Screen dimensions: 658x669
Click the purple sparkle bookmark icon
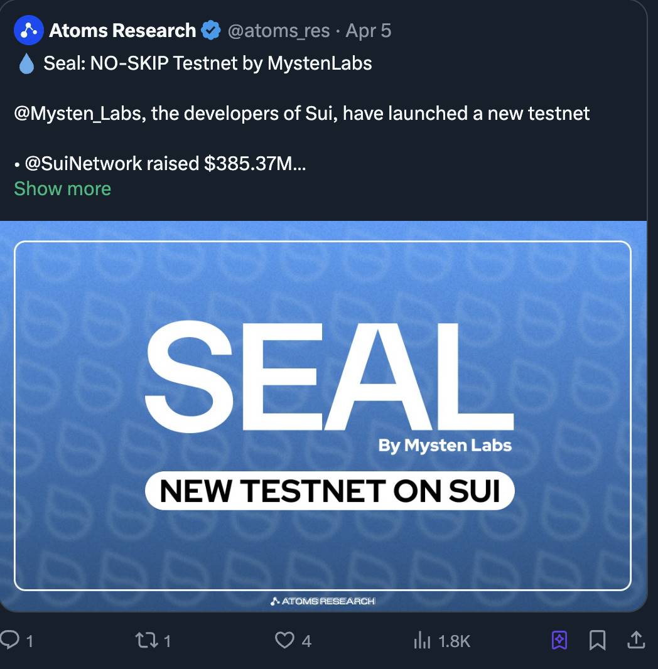559,640
